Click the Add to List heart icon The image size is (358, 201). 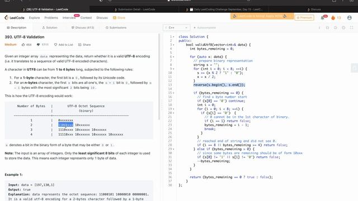pos(55,45)
